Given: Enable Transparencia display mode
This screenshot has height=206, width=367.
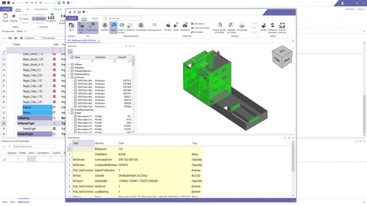Looking at the screenshot, I should (154, 27).
